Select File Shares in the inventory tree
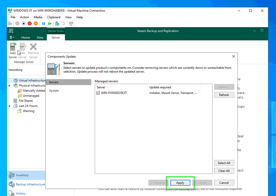 pyautogui.click(x=26, y=101)
